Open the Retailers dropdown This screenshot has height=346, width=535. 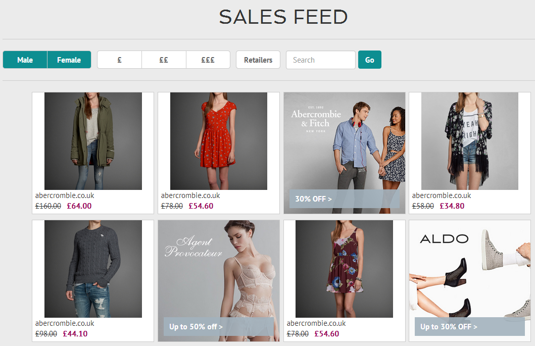(258, 60)
